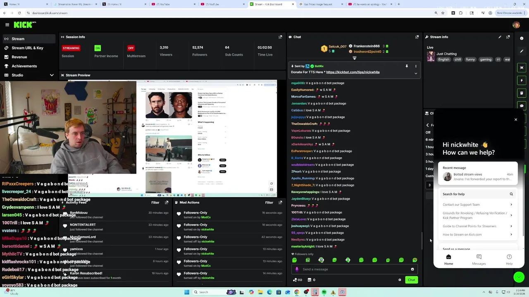Viewport: 529px width, 297px height.
Task: Switch to Messages tab in help widget
Action: [479, 260]
